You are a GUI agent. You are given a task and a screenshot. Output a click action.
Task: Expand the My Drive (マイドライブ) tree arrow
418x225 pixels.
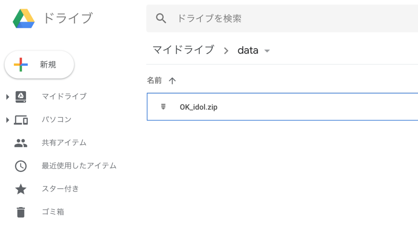click(x=7, y=97)
